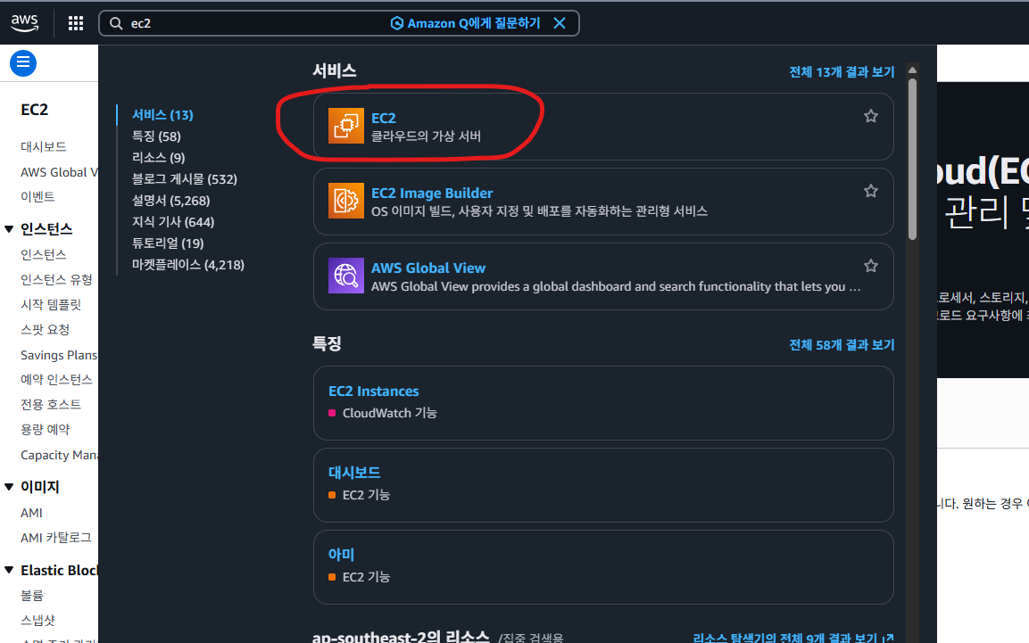Open 시작 템플릿 in the sidebar

pyautogui.click(x=51, y=305)
